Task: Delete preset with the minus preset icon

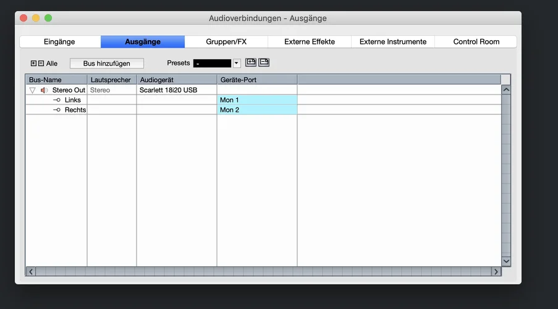Action: tap(264, 62)
